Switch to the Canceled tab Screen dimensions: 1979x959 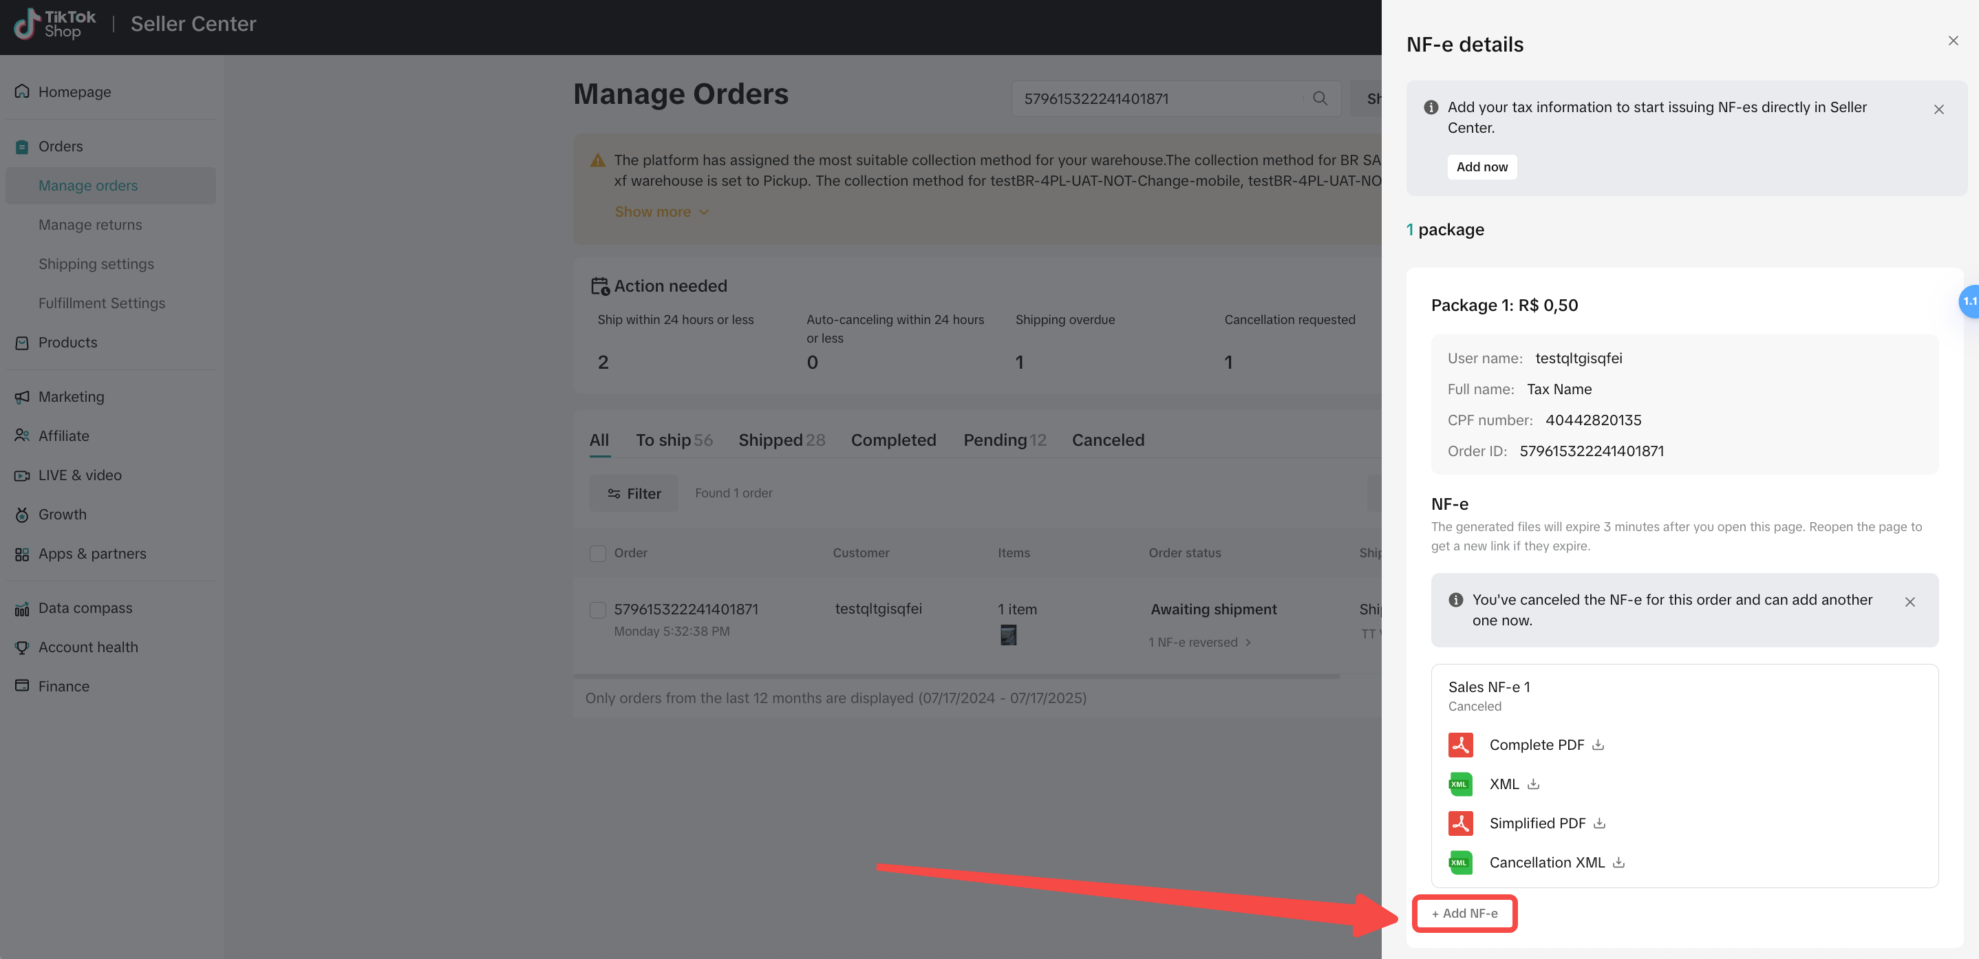coord(1108,440)
